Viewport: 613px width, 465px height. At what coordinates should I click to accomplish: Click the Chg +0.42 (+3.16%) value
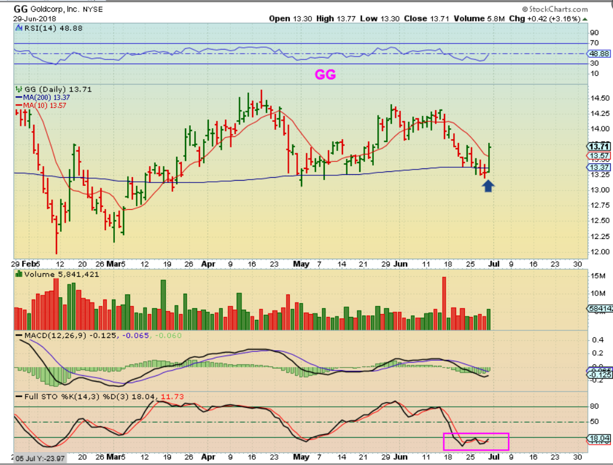[x=545, y=18]
